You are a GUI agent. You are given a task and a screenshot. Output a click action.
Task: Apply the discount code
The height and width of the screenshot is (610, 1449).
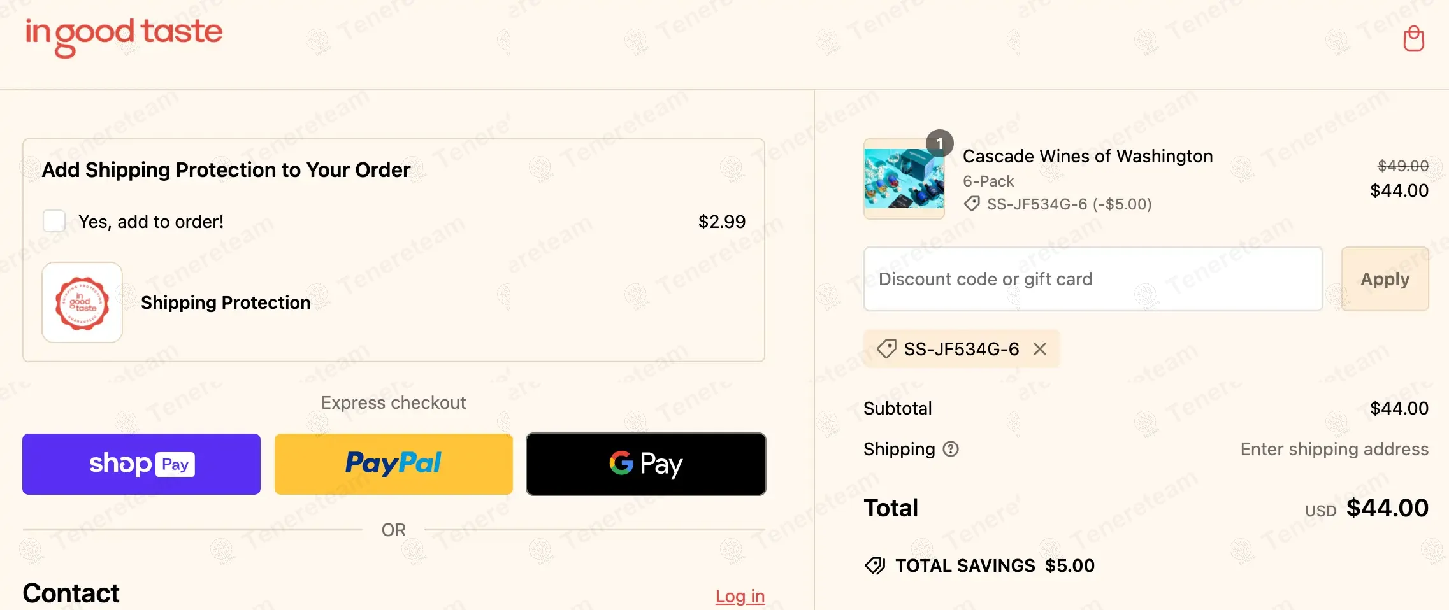click(1385, 279)
